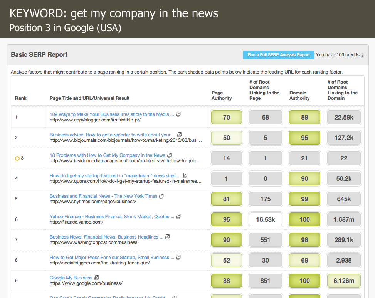Open external icon beside copyblogger result title

[178, 114]
